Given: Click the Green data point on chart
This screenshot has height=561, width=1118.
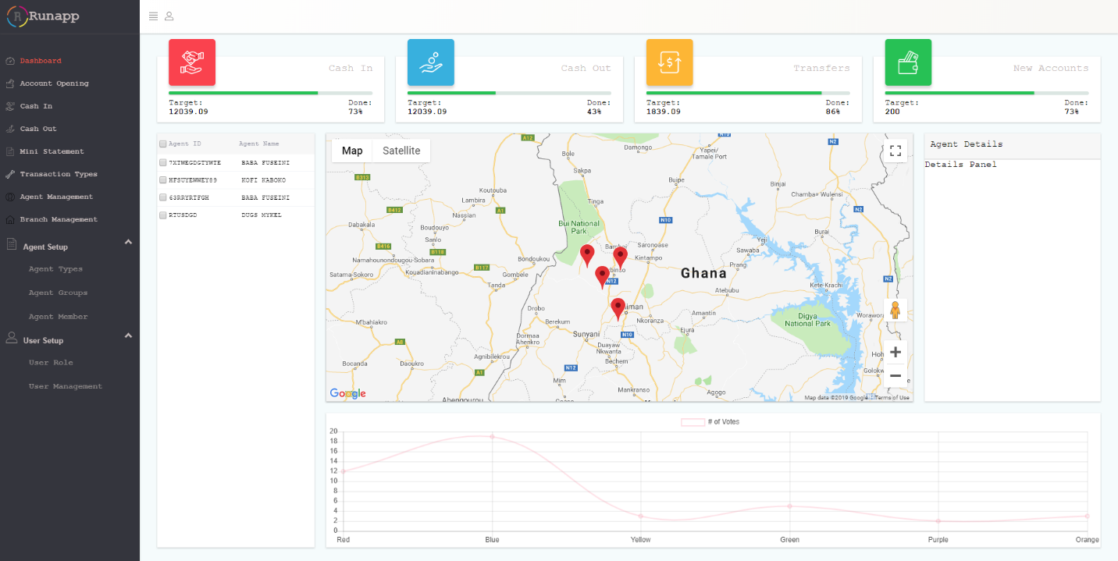Looking at the screenshot, I should 789,506.
